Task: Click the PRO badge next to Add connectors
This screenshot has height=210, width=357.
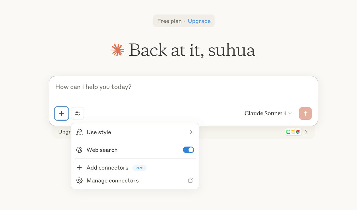Action: pyautogui.click(x=139, y=168)
